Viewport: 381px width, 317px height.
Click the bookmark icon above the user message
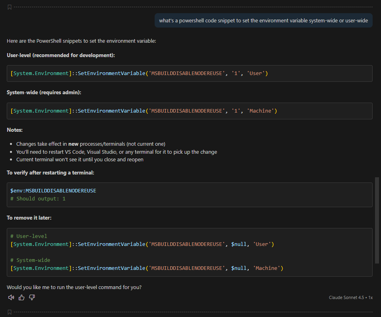pos(10,7)
